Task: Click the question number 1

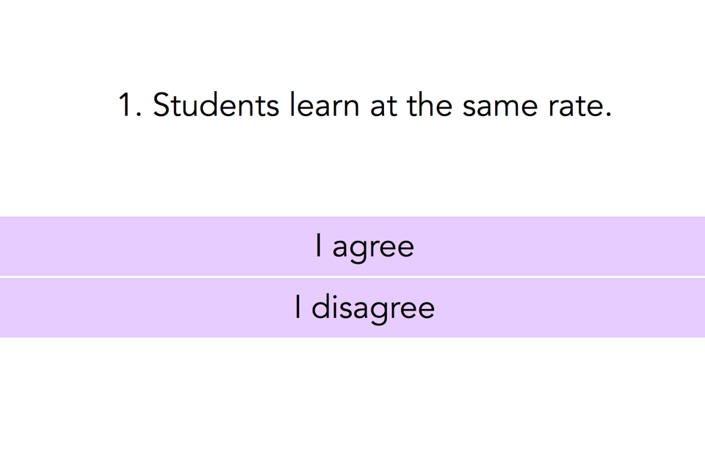Action: tap(129, 105)
